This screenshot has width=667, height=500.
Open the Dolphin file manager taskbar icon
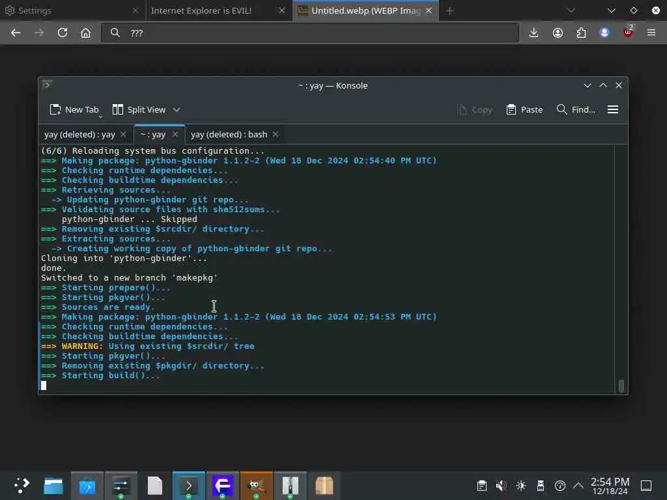coord(53,485)
